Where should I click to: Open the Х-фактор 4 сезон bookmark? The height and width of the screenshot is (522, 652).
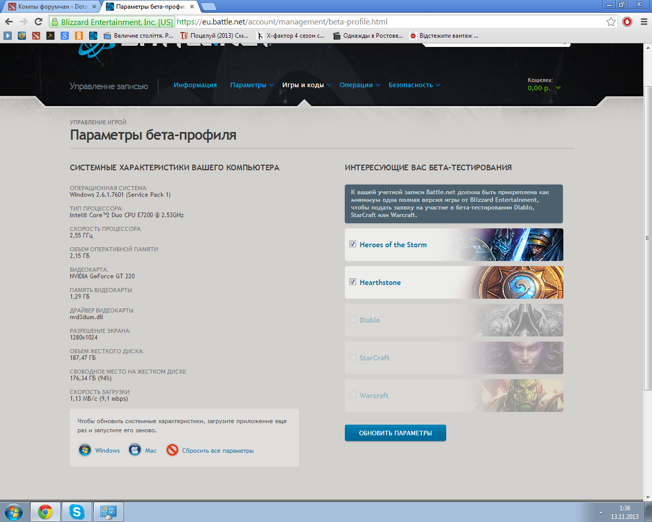291,36
